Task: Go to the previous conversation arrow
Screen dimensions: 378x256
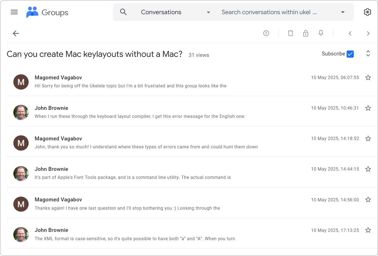Action: [x=350, y=34]
